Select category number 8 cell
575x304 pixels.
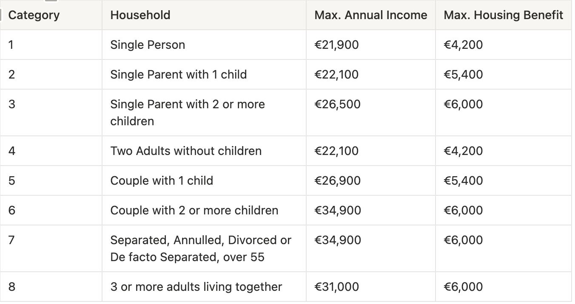[x=51, y=287]
